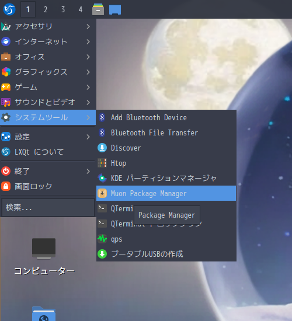Click the show desktop panel icon
This screenshot has width=292, height=321.
pos(115,10)
